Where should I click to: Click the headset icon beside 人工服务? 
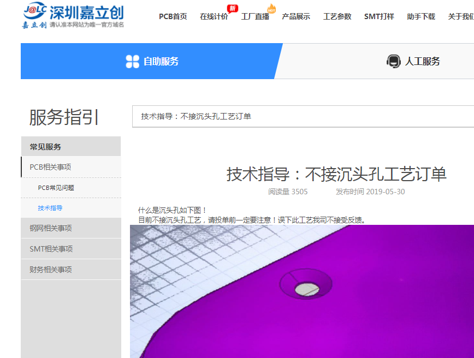pos(393,61)
